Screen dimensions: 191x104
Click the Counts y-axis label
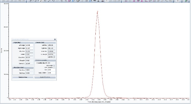(x=1, y=51)
